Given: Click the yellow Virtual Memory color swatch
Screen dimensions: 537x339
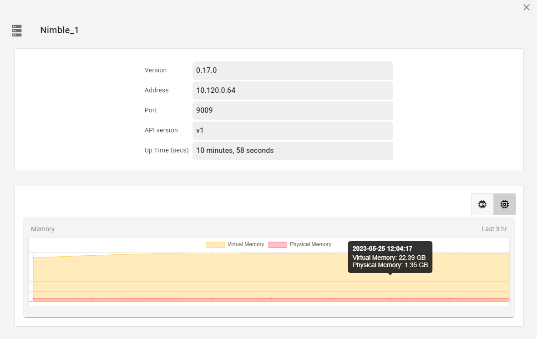Looking at the screenshot, I should (215, 244).
